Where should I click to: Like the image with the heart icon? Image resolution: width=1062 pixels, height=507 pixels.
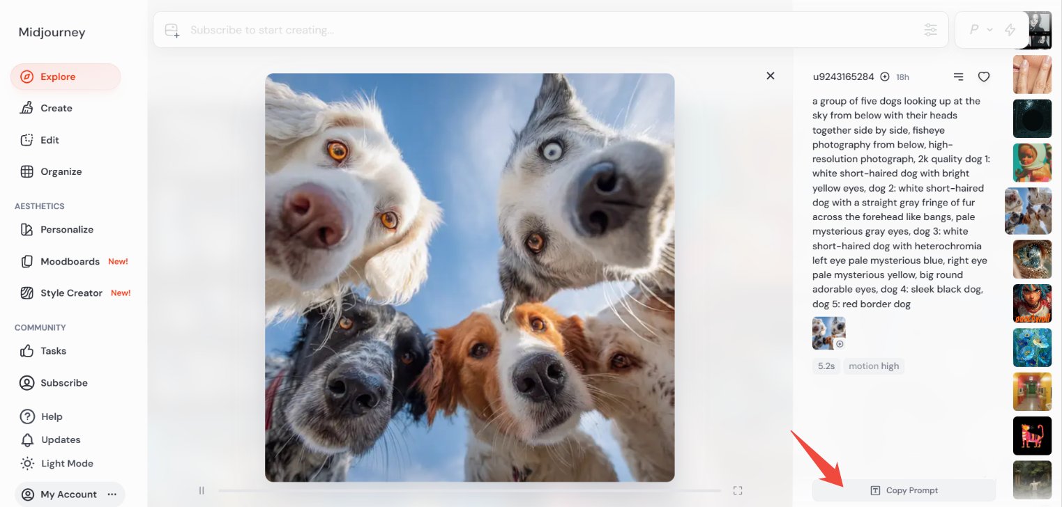[983, 77]
